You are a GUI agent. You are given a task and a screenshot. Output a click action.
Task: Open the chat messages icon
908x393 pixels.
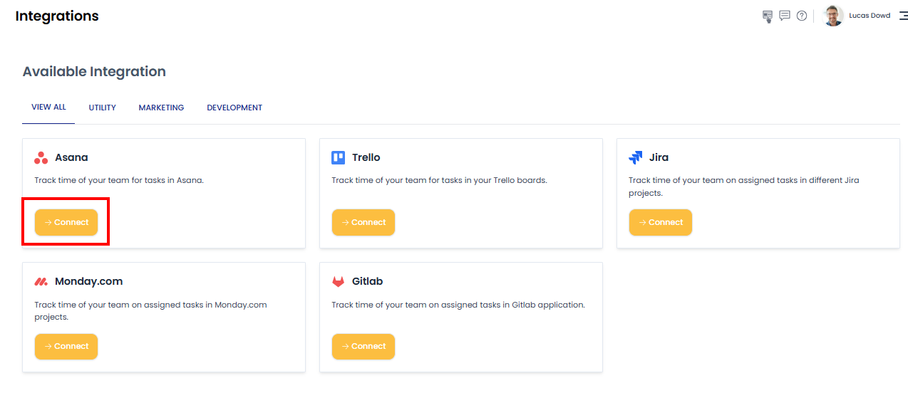[785, 16]
